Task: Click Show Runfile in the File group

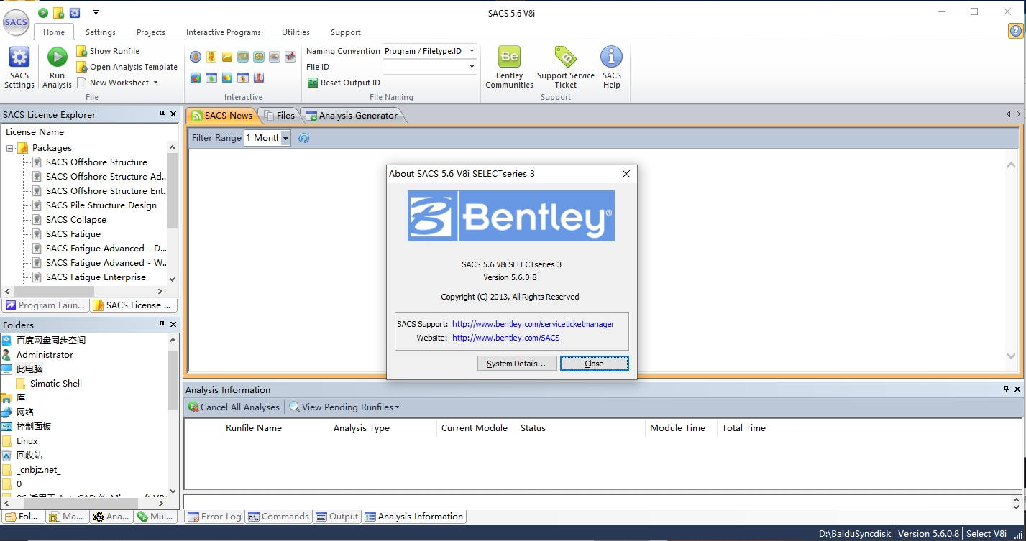Action: [108, 51]
